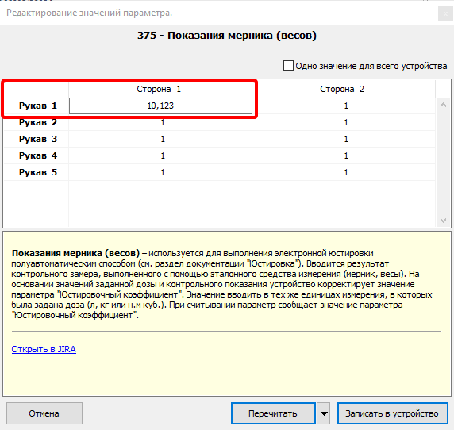Close the parameter editing dialog

tap(445, 13)
